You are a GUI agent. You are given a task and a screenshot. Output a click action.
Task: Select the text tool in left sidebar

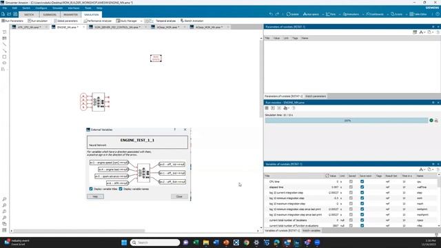tap(4, 32)
